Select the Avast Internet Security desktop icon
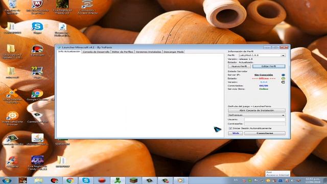This screenshot has height=184, width=327. tap(12, 97)
